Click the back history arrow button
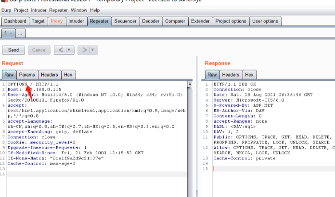Viewport: 335px width, 197px height. 61,49
